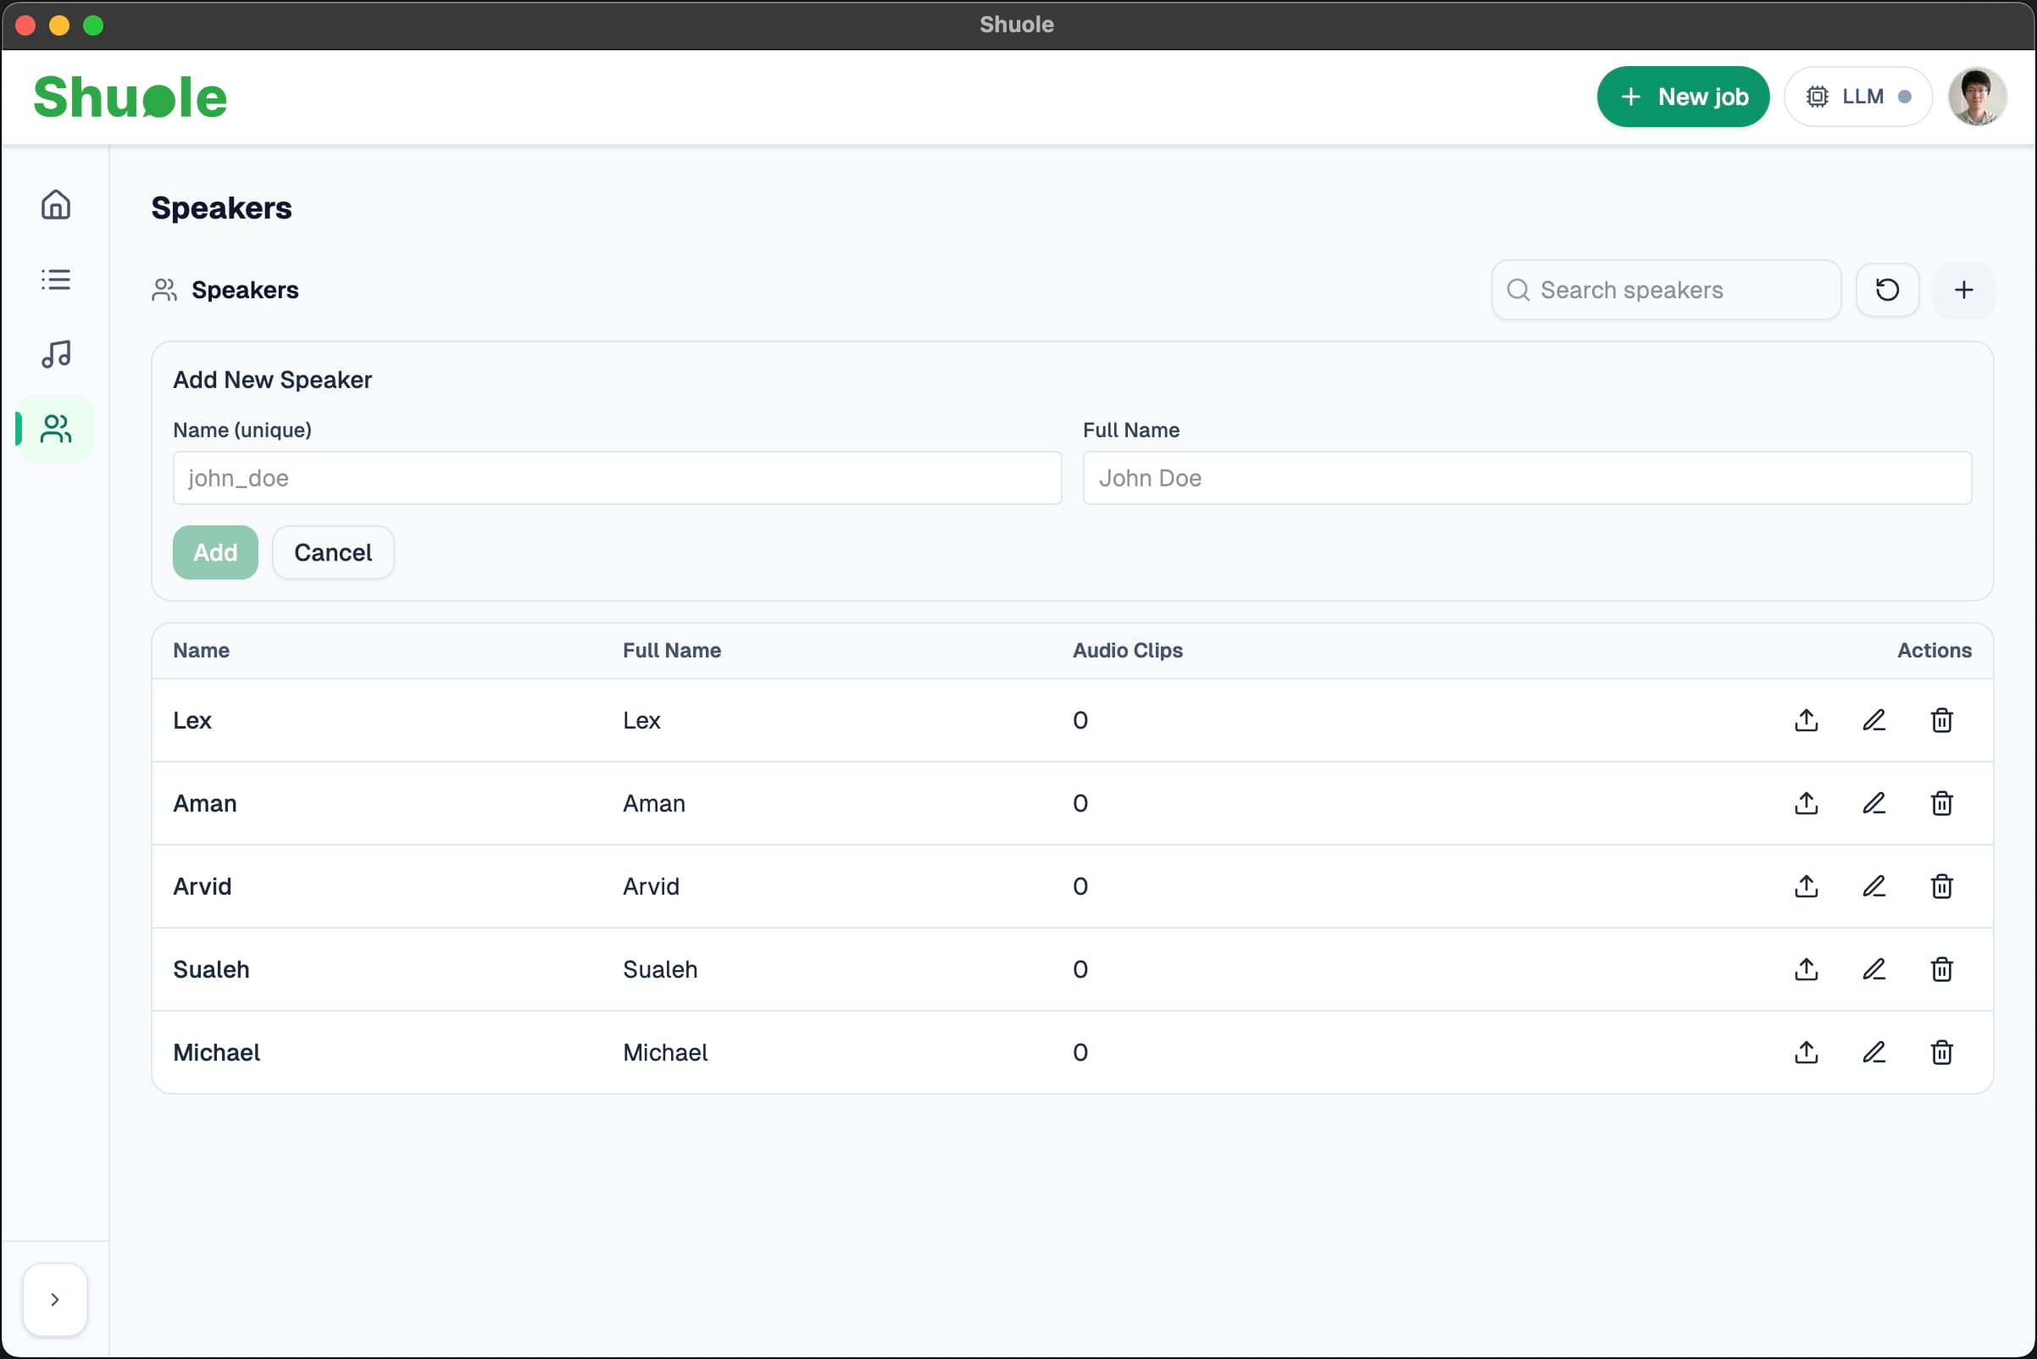Edit the Aman speaker entry
This screenshot has height=1359, width=2037.
coord(1874,803)
